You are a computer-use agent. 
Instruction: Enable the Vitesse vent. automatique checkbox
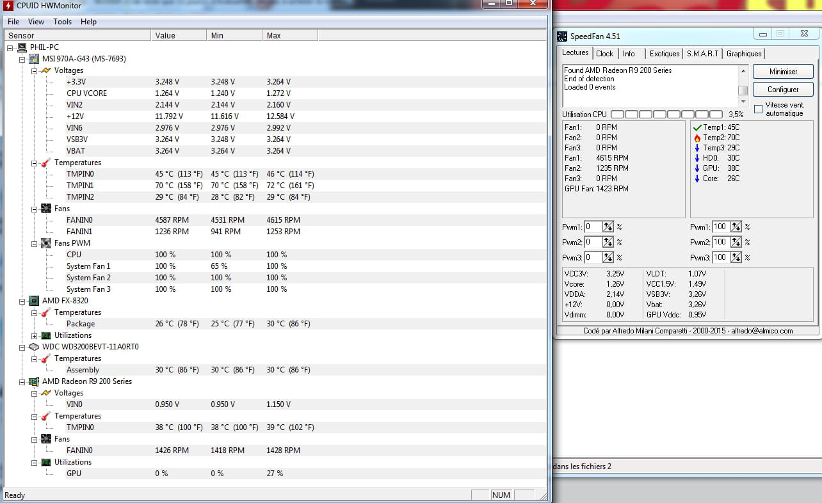(x=759, y=109)
